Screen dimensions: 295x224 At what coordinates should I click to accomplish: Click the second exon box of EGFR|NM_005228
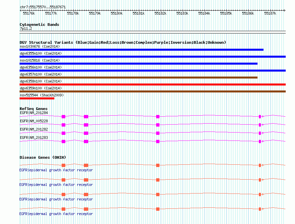pos(86,125)
